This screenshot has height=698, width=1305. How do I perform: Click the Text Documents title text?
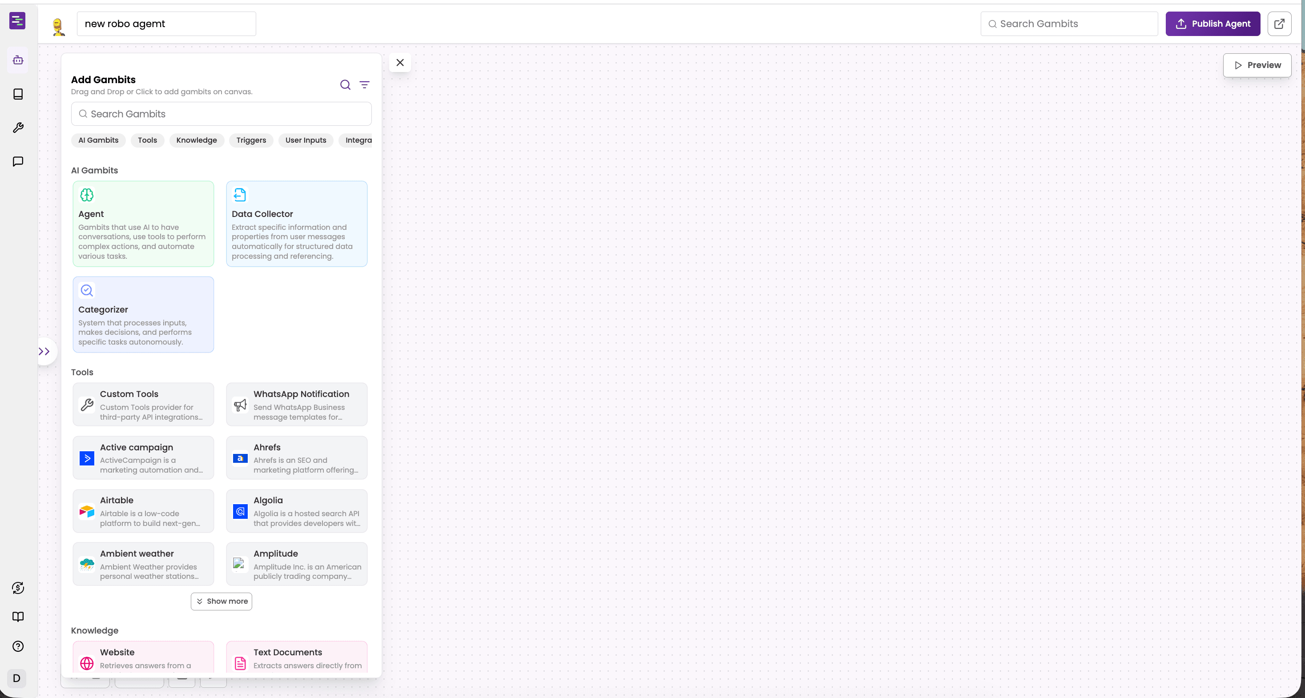coord(288,652)
